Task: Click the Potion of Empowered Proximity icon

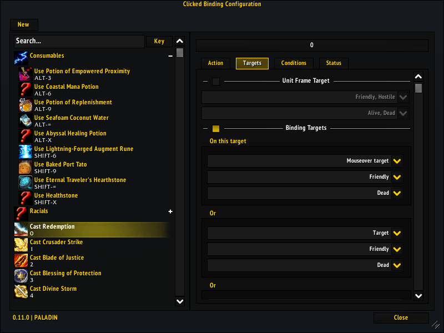Action: pos(25,74)
